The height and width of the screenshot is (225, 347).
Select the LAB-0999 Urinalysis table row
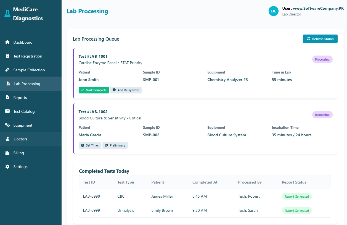(x=205, y=210)
